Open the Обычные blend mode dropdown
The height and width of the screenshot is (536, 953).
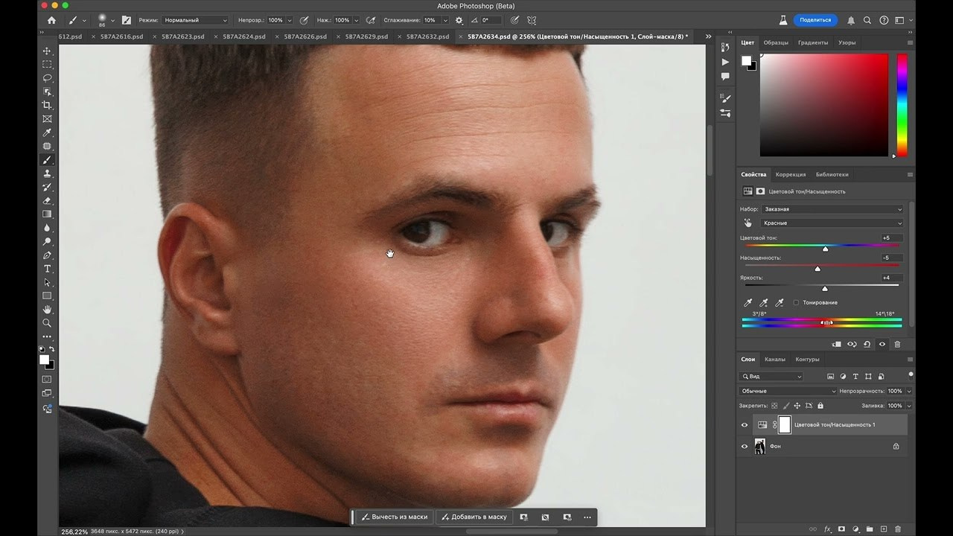point(788,391)
